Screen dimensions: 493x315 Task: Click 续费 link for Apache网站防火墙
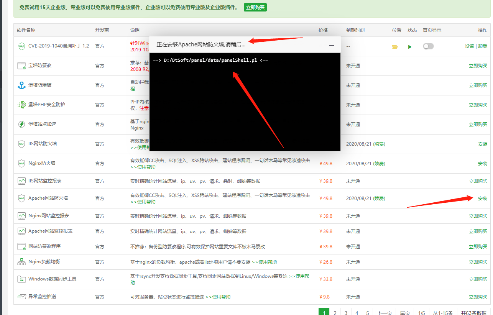point(379,198)
